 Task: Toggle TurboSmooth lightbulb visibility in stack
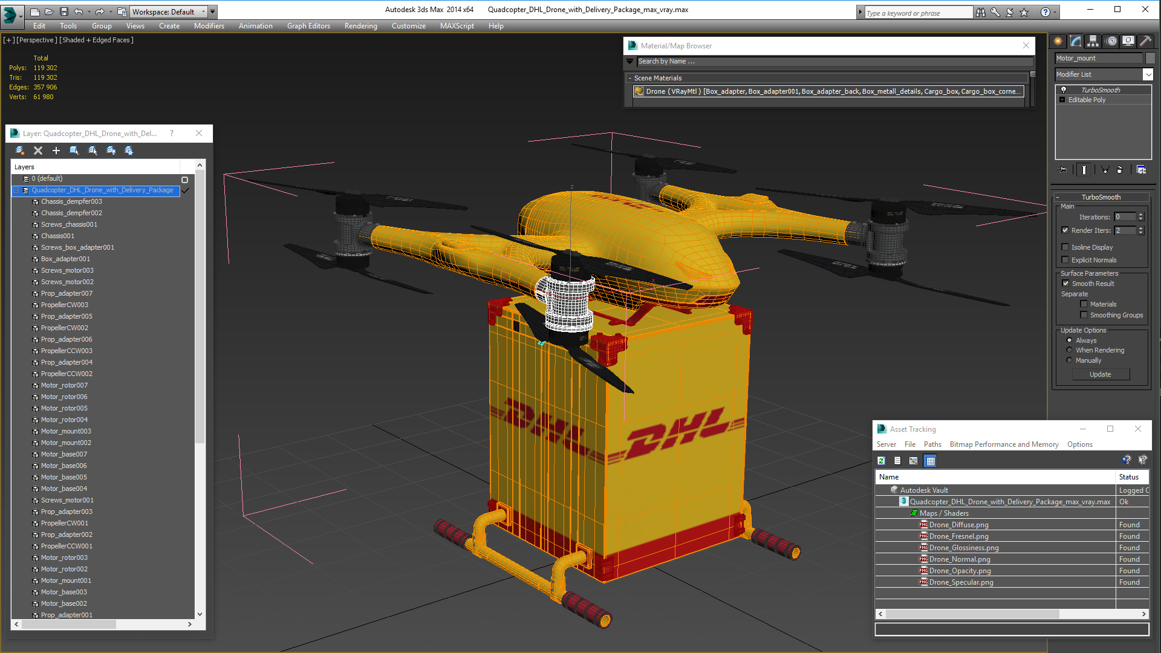(x=1064, y=90)
